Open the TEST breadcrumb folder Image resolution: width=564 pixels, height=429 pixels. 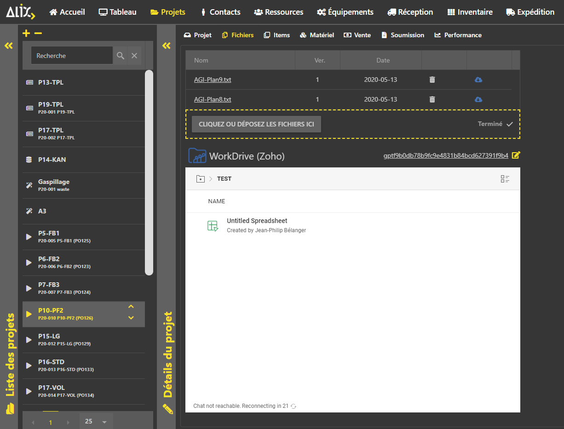coord(224,179)
